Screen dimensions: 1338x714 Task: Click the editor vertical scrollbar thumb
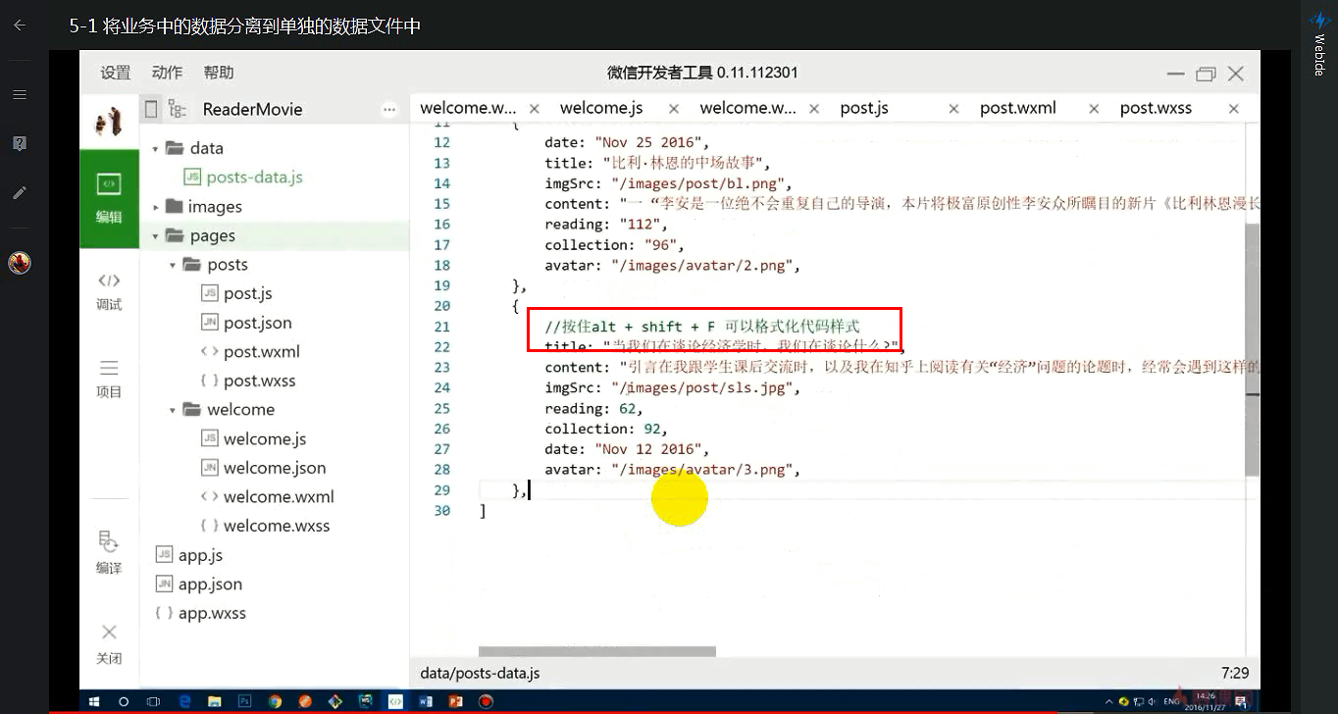click(1252, 348)
